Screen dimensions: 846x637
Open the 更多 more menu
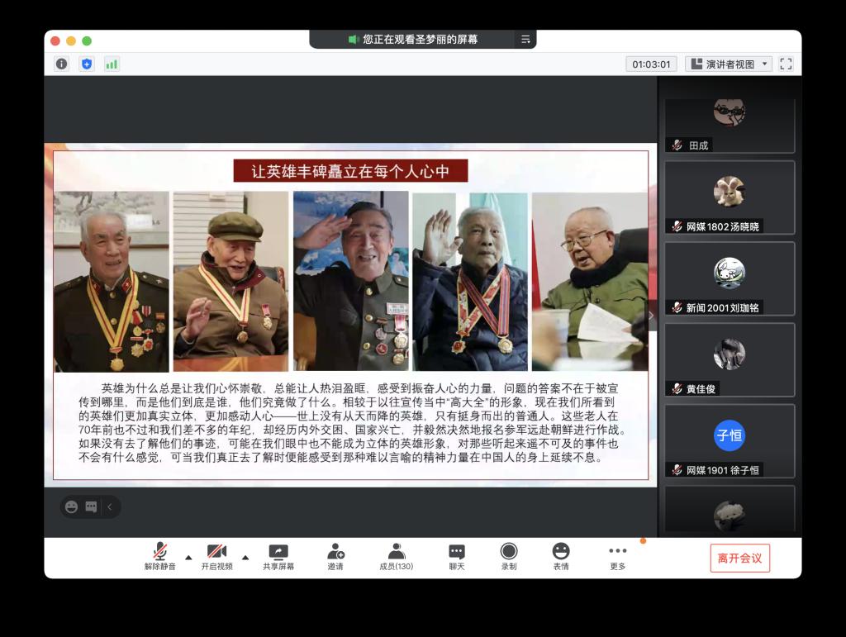[617, 557]
